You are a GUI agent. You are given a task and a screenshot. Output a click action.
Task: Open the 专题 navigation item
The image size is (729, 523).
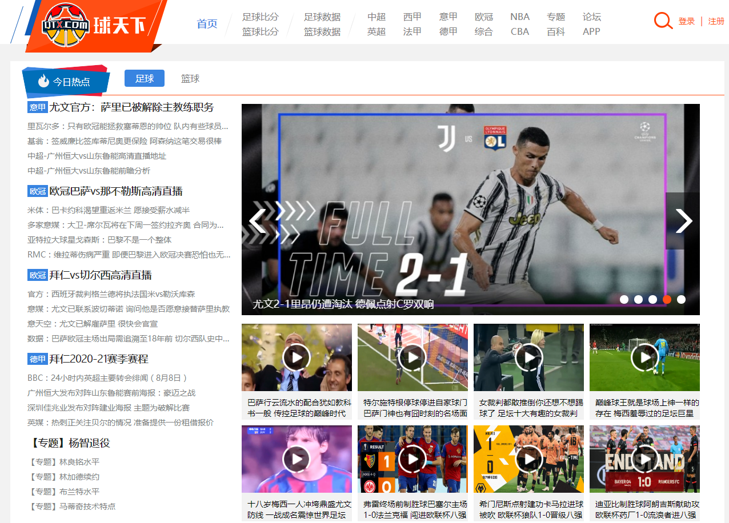(x=556, y=17)
